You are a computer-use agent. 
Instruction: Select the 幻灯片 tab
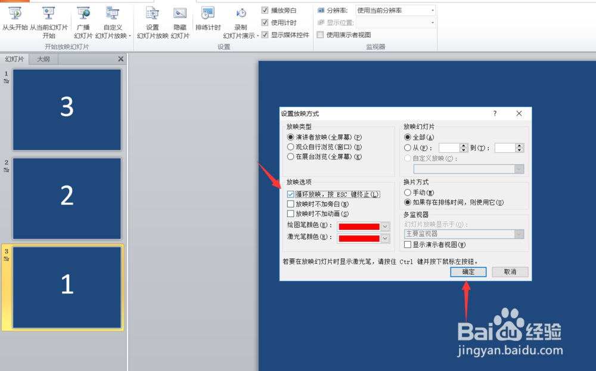pos(15,58)
